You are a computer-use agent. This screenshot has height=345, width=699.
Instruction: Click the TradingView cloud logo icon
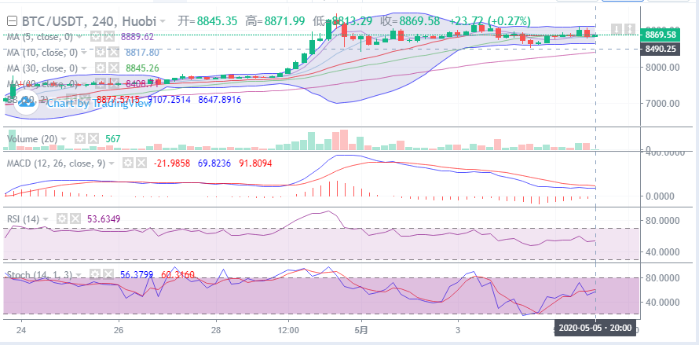(x=27, y=103)
